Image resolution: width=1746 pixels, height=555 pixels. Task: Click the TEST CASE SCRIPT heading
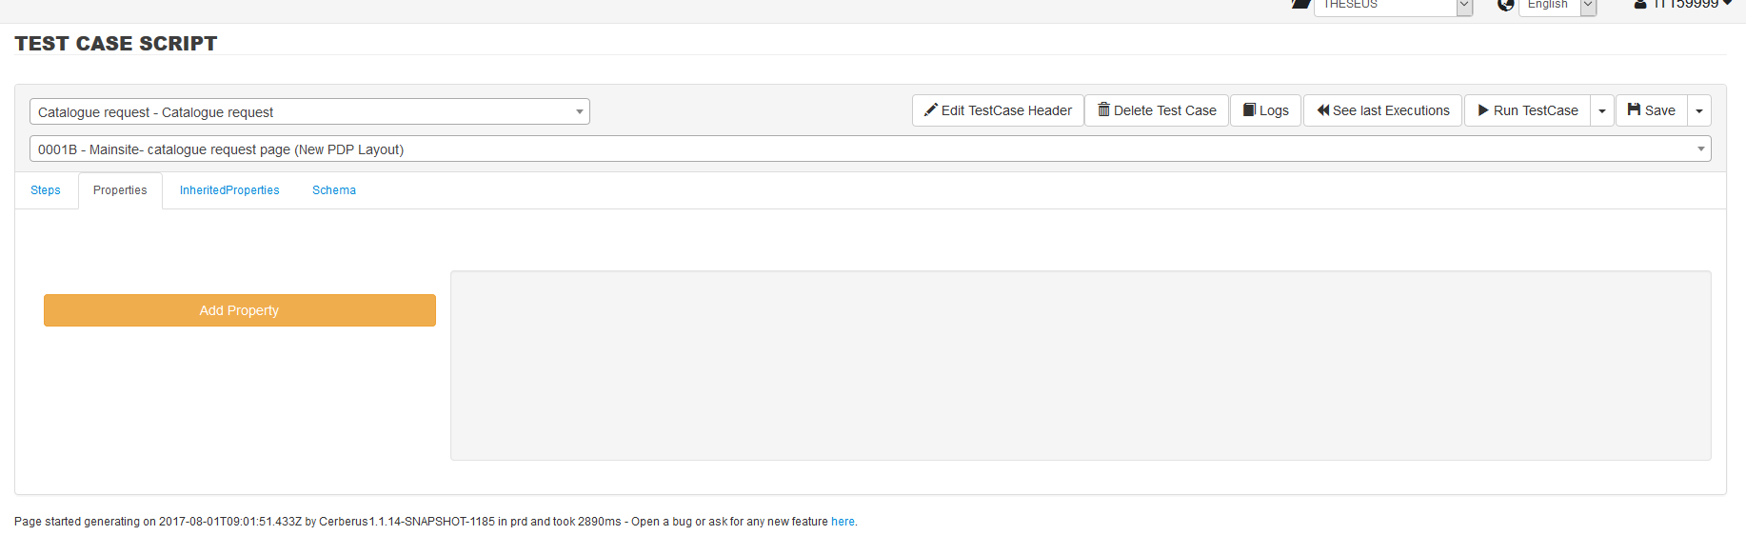[116, 44]
